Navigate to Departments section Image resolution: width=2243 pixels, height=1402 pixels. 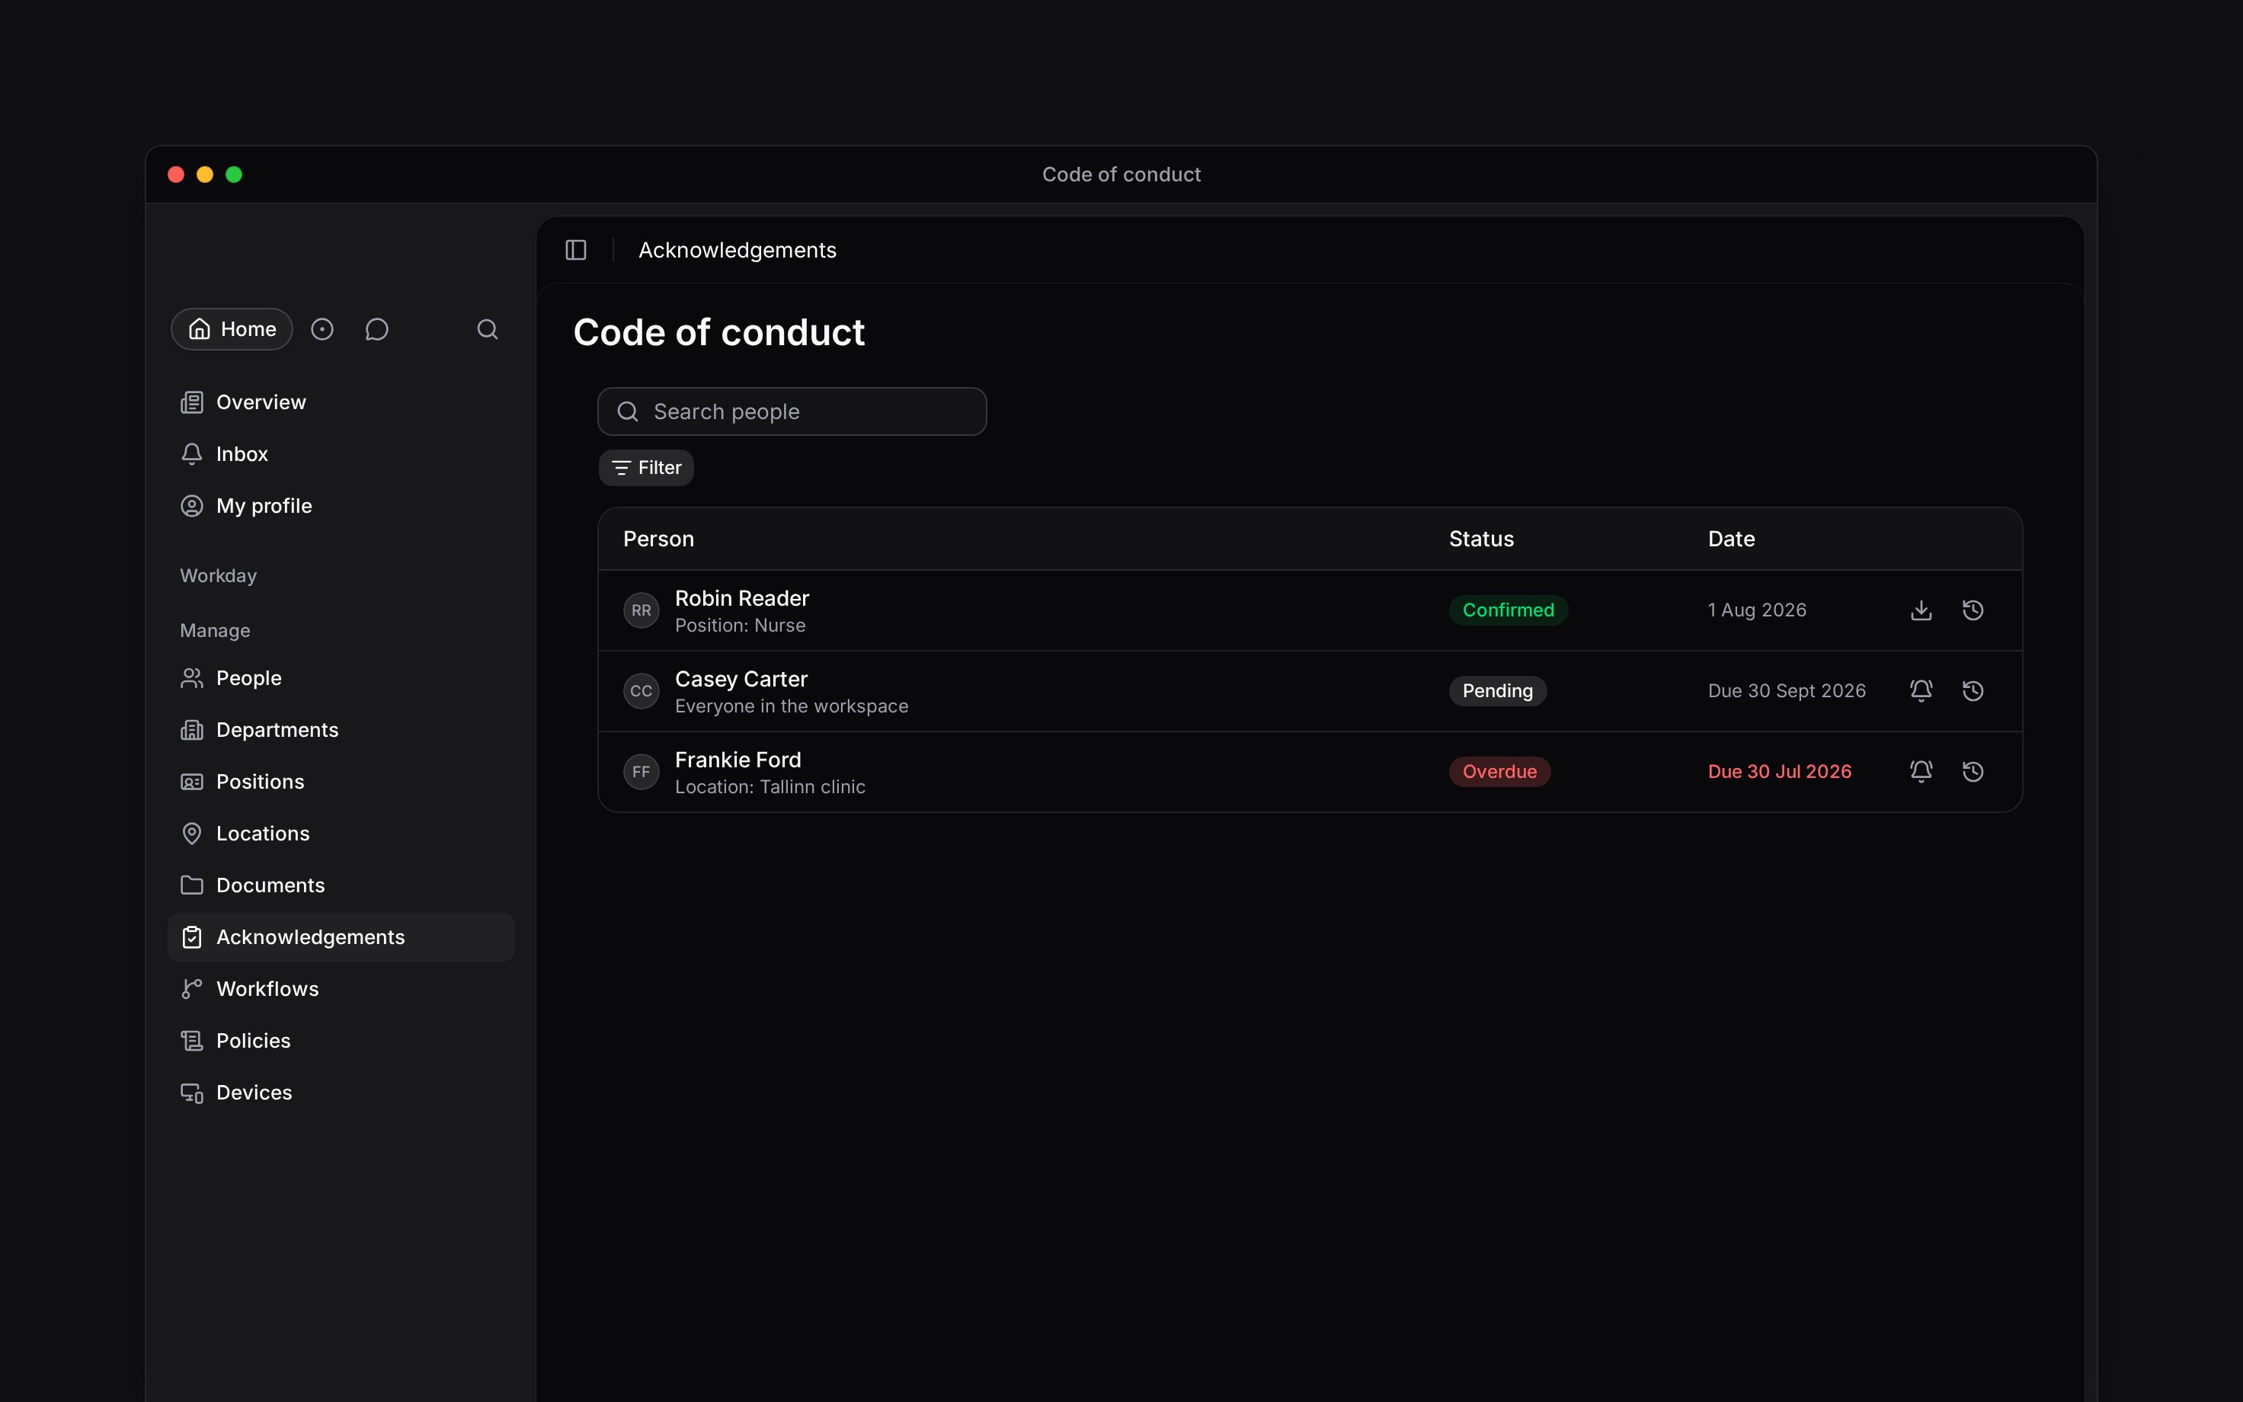(x=341, y=730)
